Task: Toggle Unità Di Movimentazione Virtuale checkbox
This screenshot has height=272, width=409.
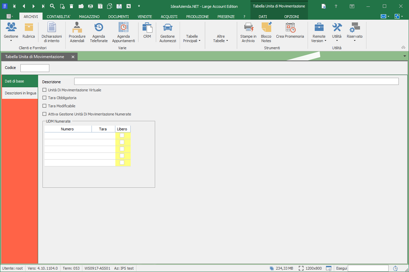Action: 44,90
